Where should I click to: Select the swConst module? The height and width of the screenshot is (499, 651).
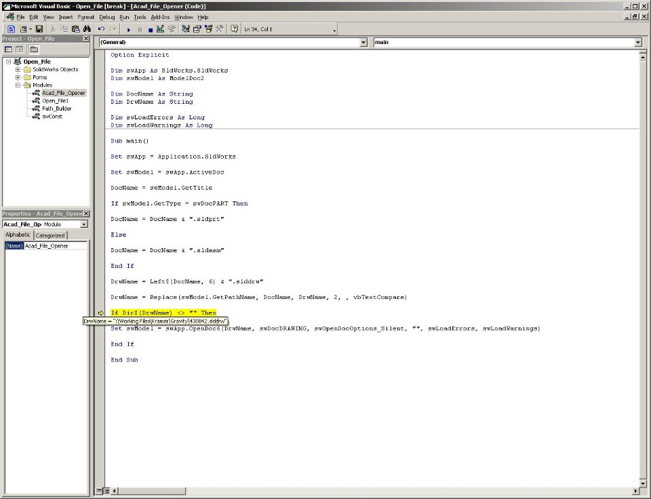(52, 116)
